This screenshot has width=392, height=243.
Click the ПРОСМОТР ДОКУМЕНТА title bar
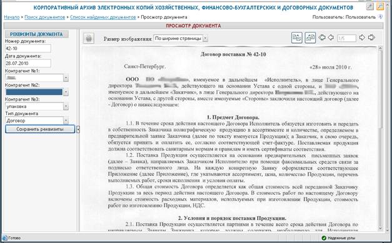click(x=193, y=26)
